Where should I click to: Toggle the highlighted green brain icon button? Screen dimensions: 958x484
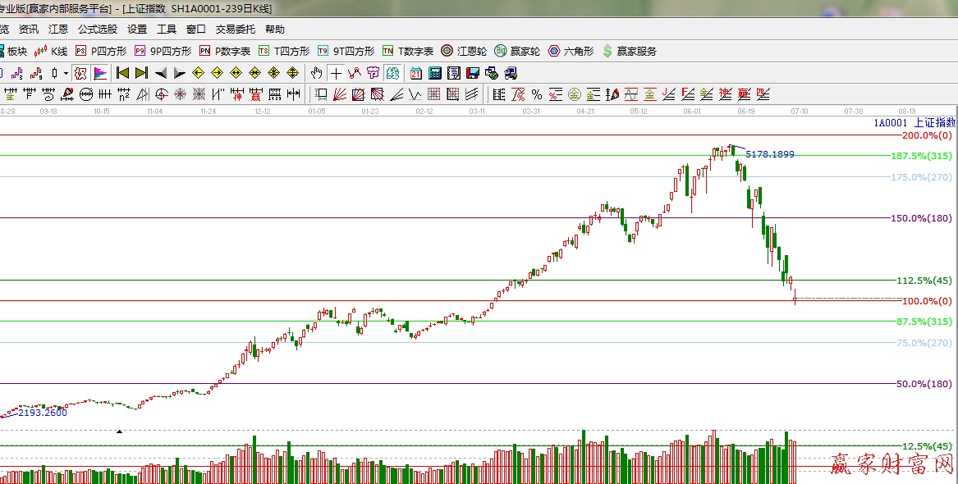point(392,73)
